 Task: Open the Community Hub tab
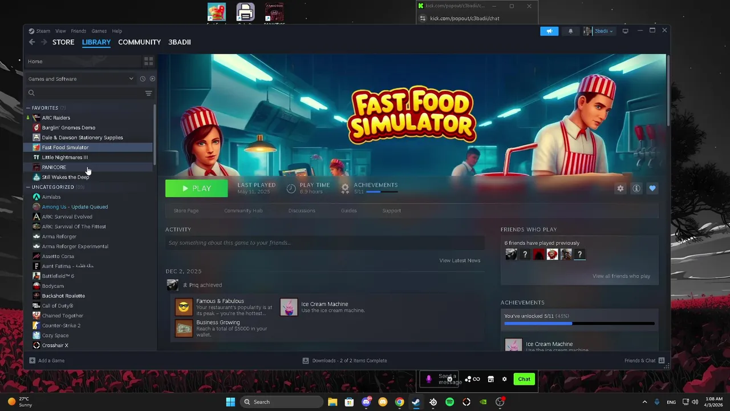click(x=244, y=211)
